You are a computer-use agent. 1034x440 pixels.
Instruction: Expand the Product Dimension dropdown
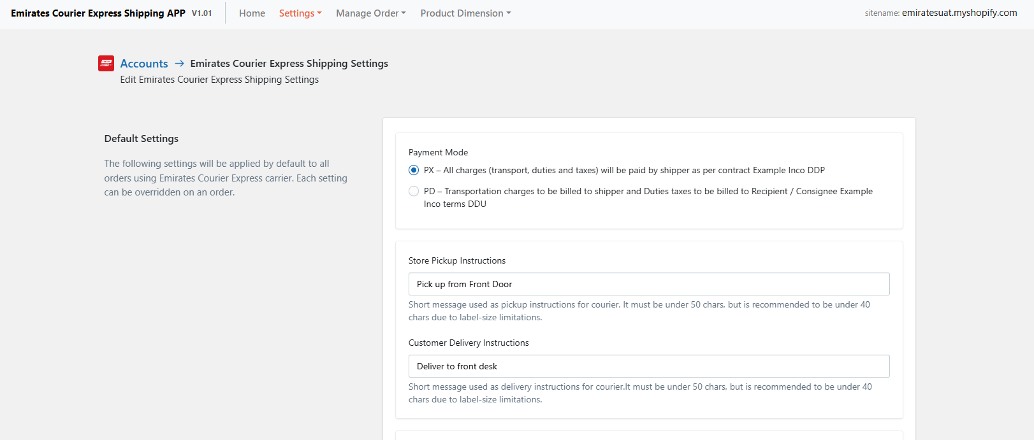465,13
